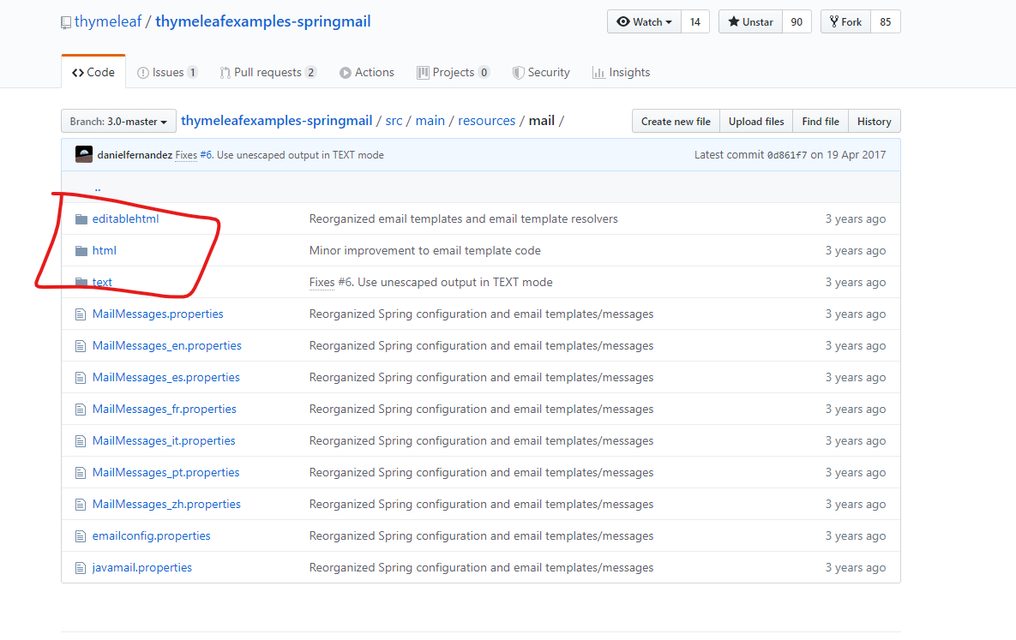This screenshot has height=640, width=1016.
Task: Click the repository book icon beside thymeleaf
Action: click(65, 22)
